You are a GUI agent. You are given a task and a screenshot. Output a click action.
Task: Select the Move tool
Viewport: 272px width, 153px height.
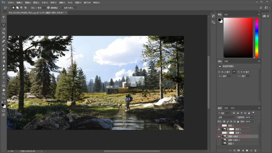point(4,17)
